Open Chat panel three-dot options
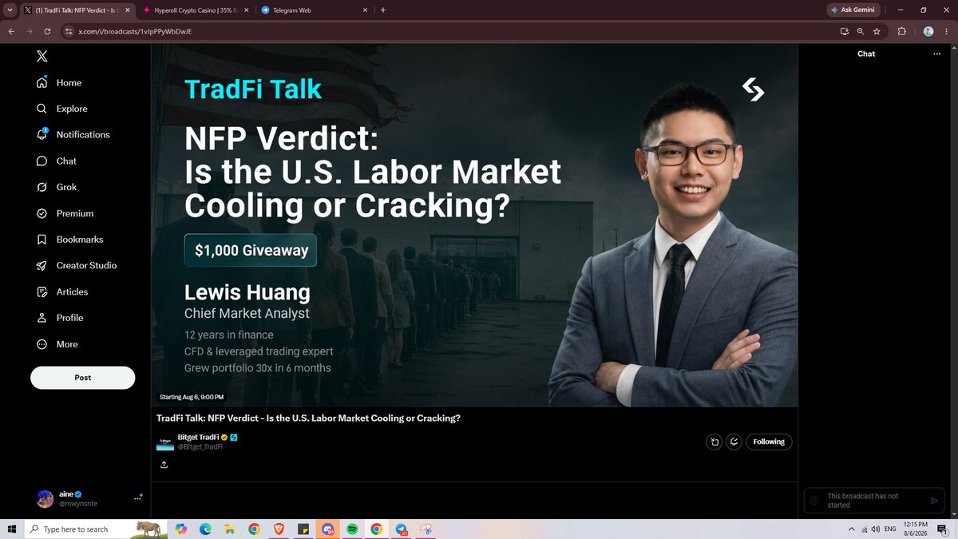 click(937, 54)
